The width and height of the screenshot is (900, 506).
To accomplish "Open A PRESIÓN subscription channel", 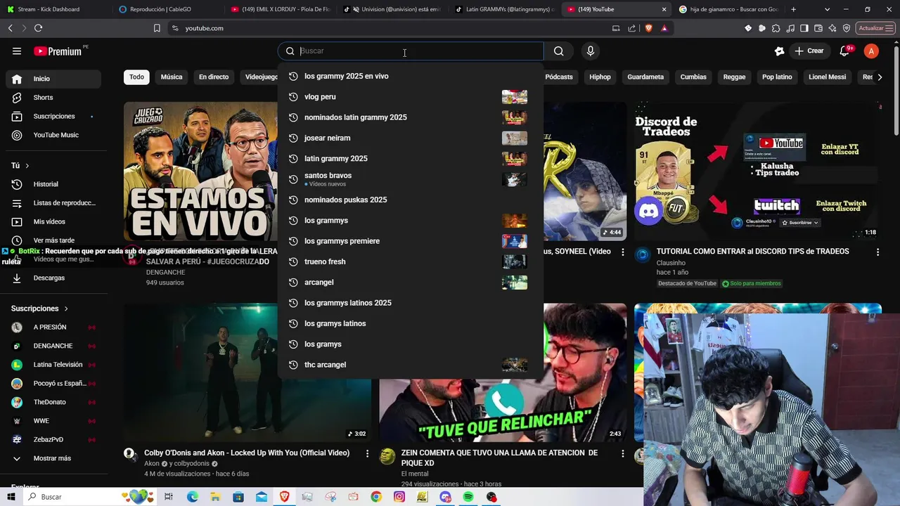I will 53,327.
